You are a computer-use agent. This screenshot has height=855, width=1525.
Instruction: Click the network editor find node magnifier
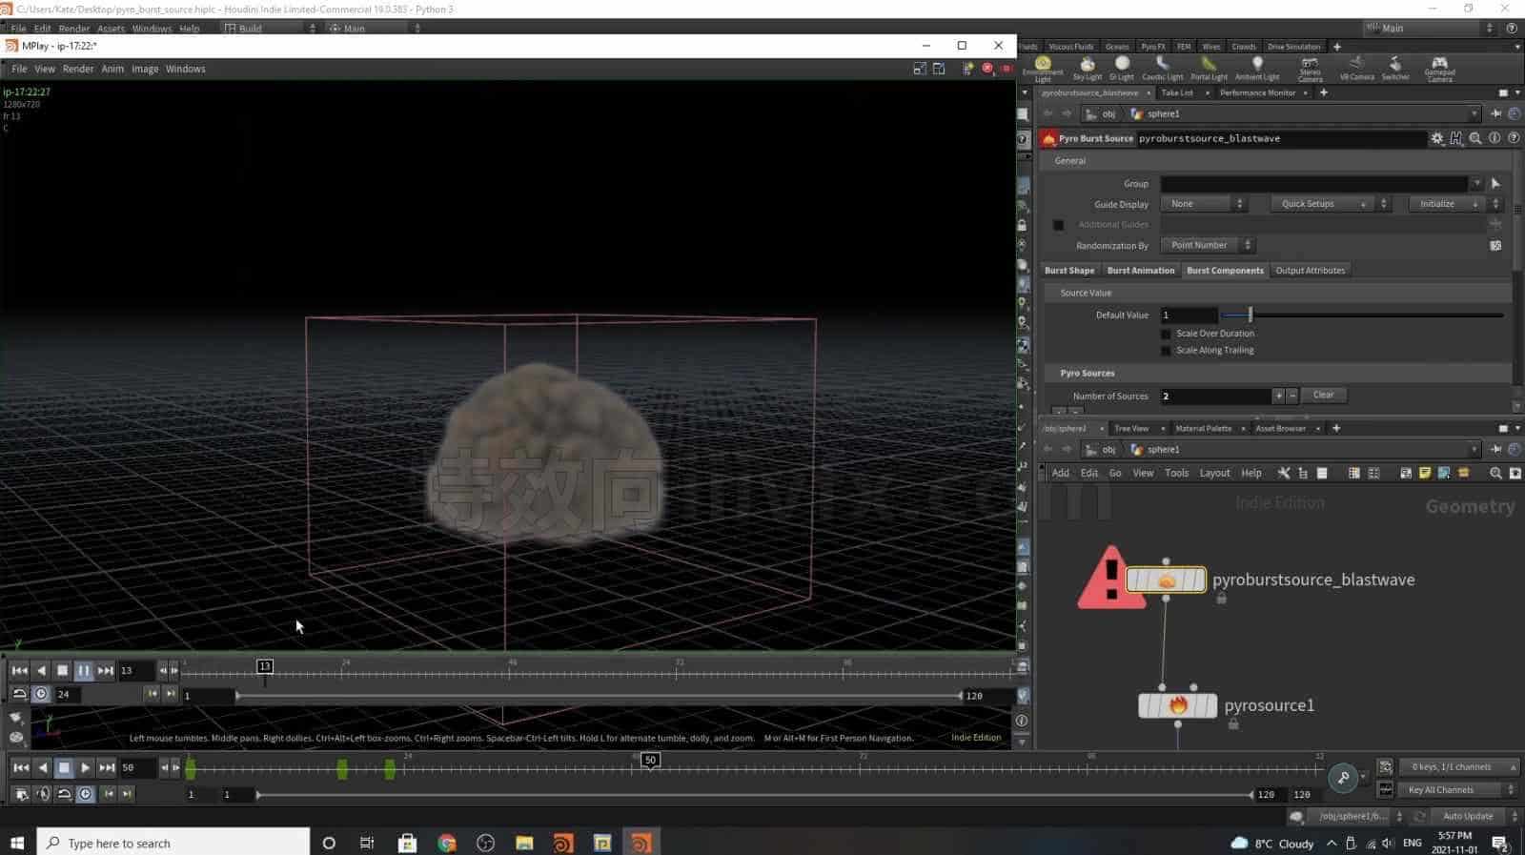pos(1495,473)
